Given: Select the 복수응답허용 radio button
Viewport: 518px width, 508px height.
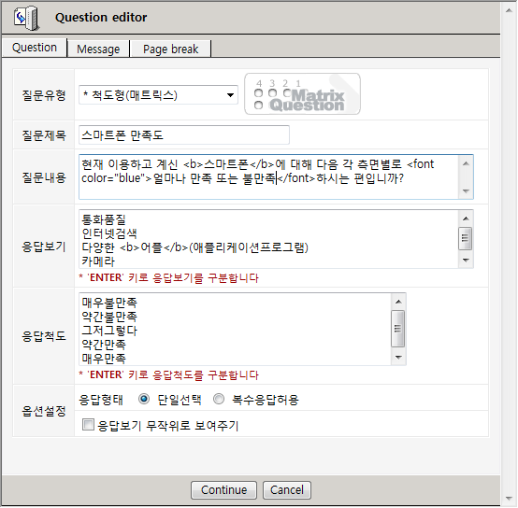Looking at the screenshot, I should tap(219, 399).
